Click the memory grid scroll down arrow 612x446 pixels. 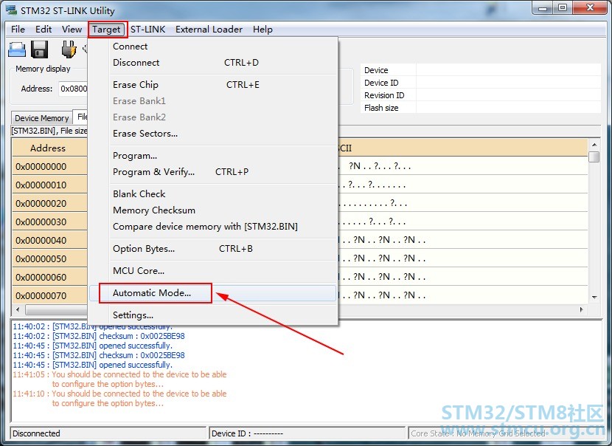click(594, 298)
